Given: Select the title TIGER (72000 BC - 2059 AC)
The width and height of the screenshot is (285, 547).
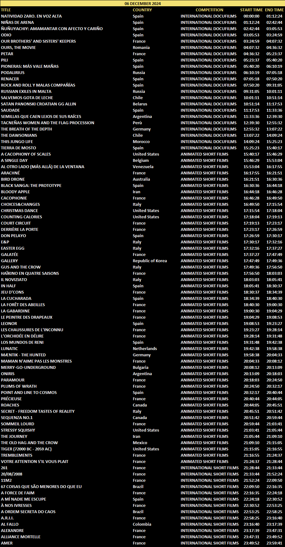Looking at the screenshot, I should (x=26, y=449).
